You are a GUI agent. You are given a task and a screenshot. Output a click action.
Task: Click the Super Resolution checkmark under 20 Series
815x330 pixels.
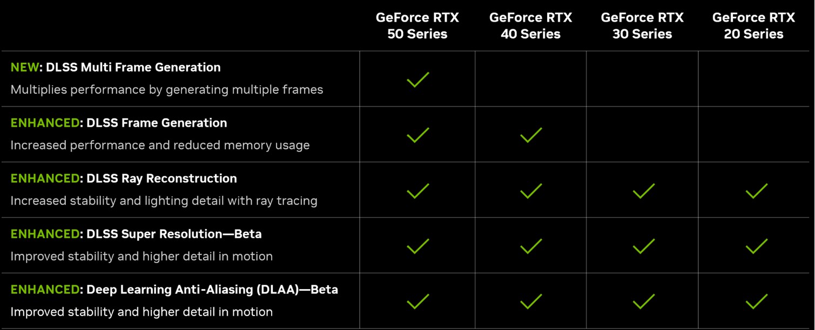pos(756,246)
